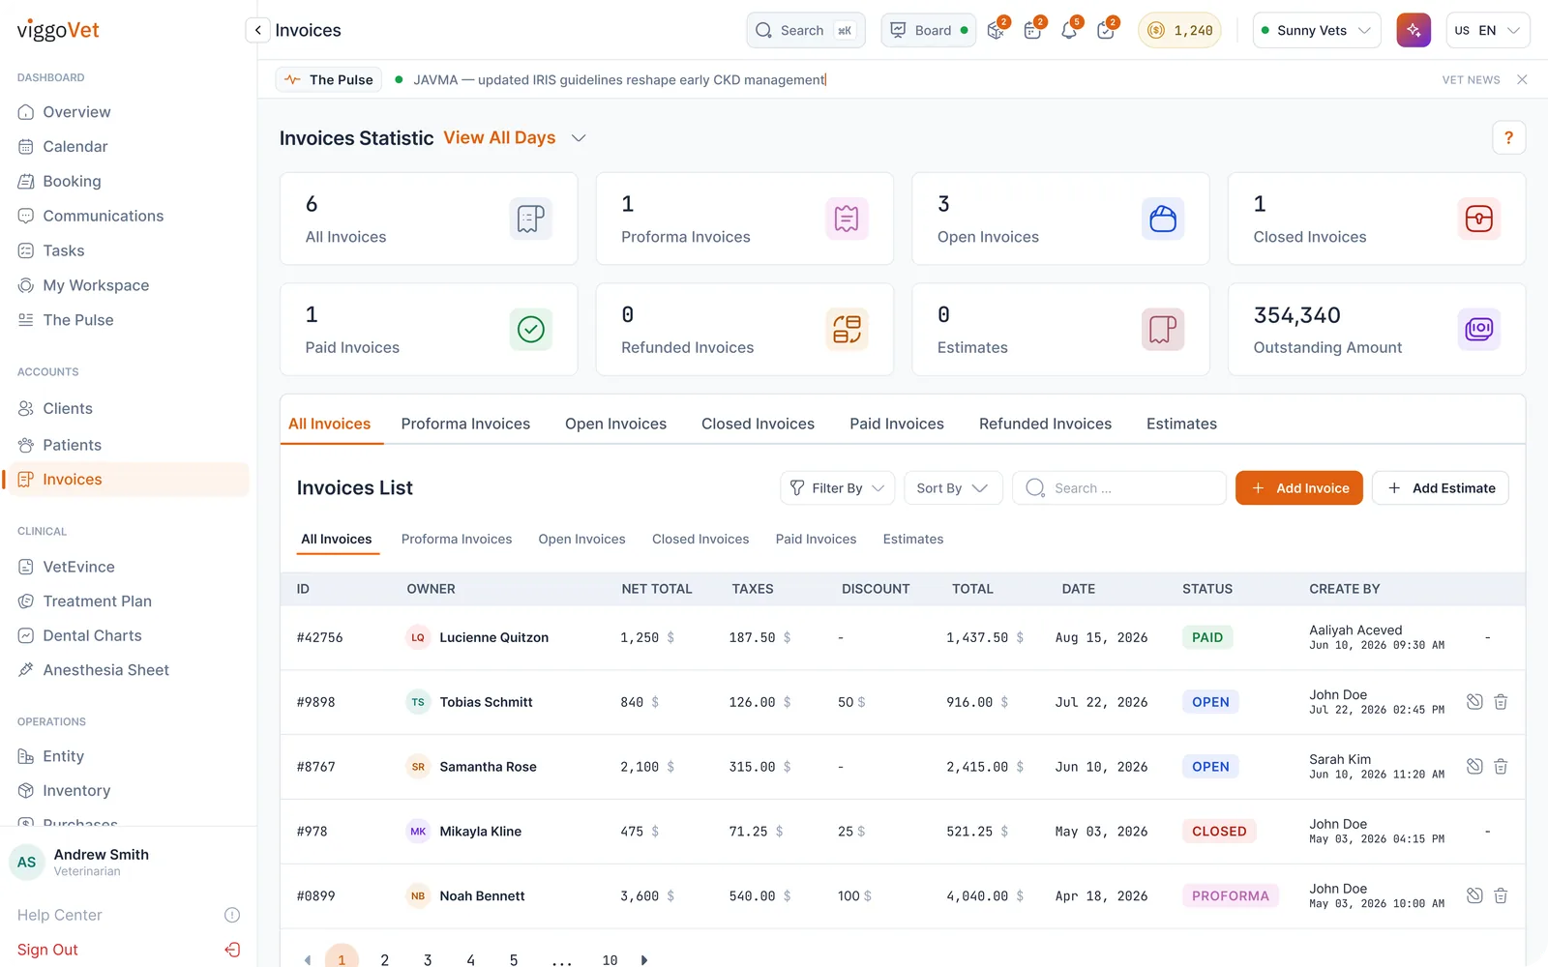Edit invoice #9898 for Tobias Schmitt
This screenshot has height=967, width=1548.
pos(1474,702)
